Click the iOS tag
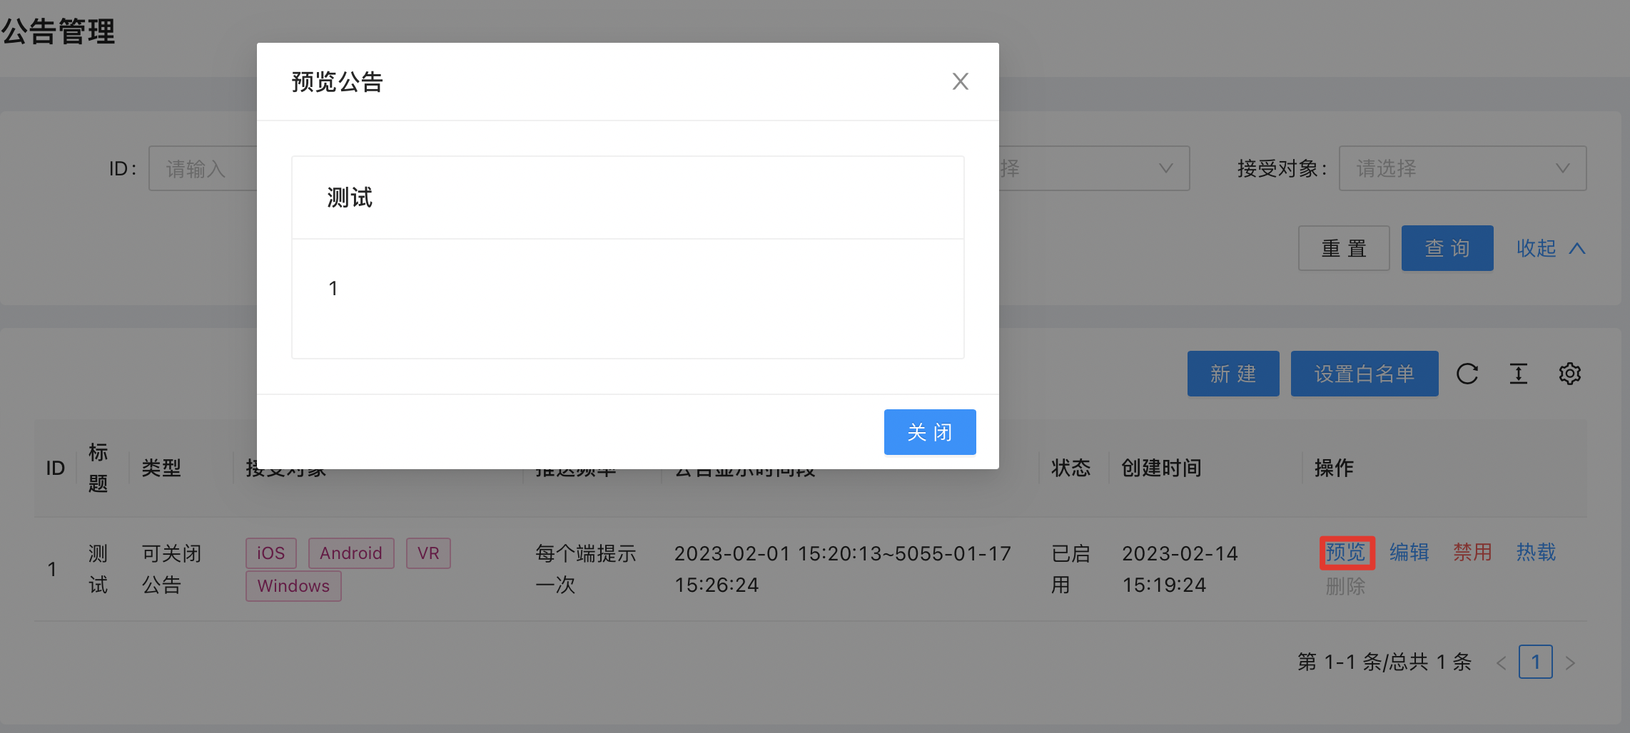The width and height of the screenshot is (1630, 733). coord(270,553)
